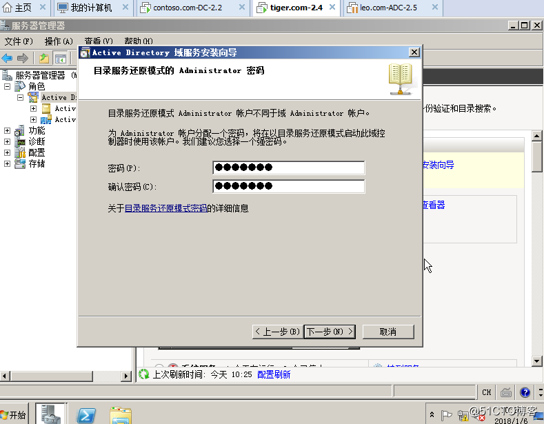Click the Features node icon

pyautogui.click(x=20, y=130)
